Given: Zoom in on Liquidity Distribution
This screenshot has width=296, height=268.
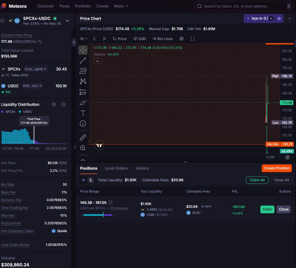Looking at the screenshot, I should [x=54, y=104].
